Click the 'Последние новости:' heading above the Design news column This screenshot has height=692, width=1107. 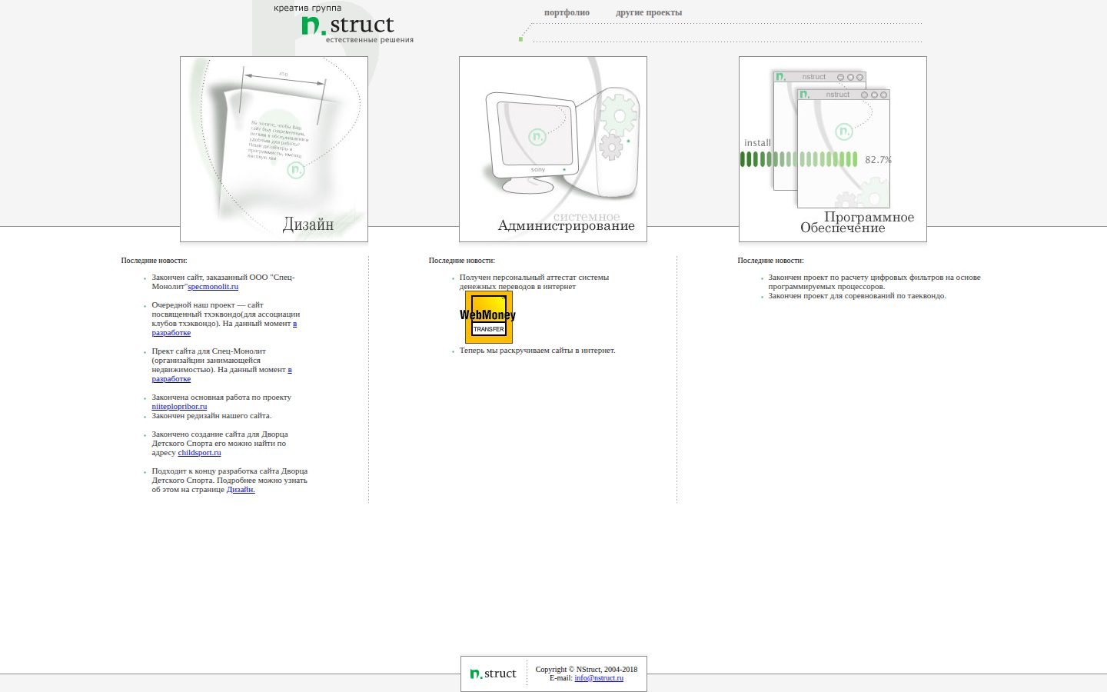tap(154, 261)
